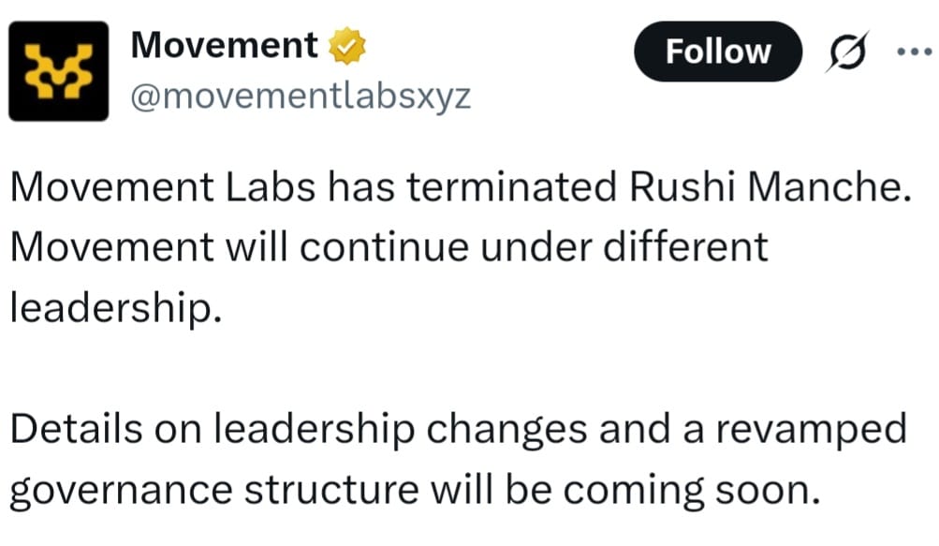Click the yellow M logo in avatar
939x546 pixels.
pos(59,71)
